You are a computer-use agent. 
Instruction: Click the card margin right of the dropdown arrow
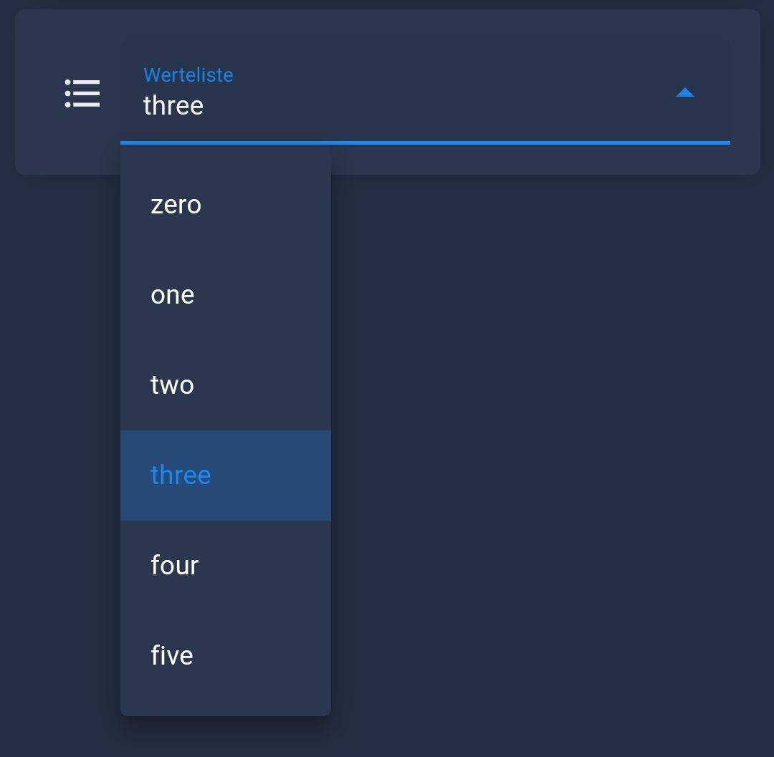click(x=745, y=93)
